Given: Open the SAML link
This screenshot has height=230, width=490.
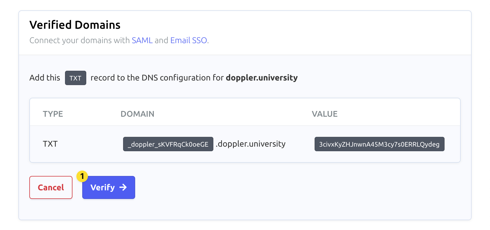Looking at the screenshot, I should 142,40.
